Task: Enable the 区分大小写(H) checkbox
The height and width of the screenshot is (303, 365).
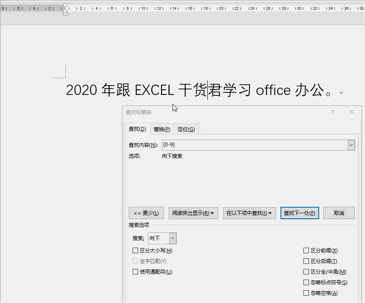Action: click(135, 251)
